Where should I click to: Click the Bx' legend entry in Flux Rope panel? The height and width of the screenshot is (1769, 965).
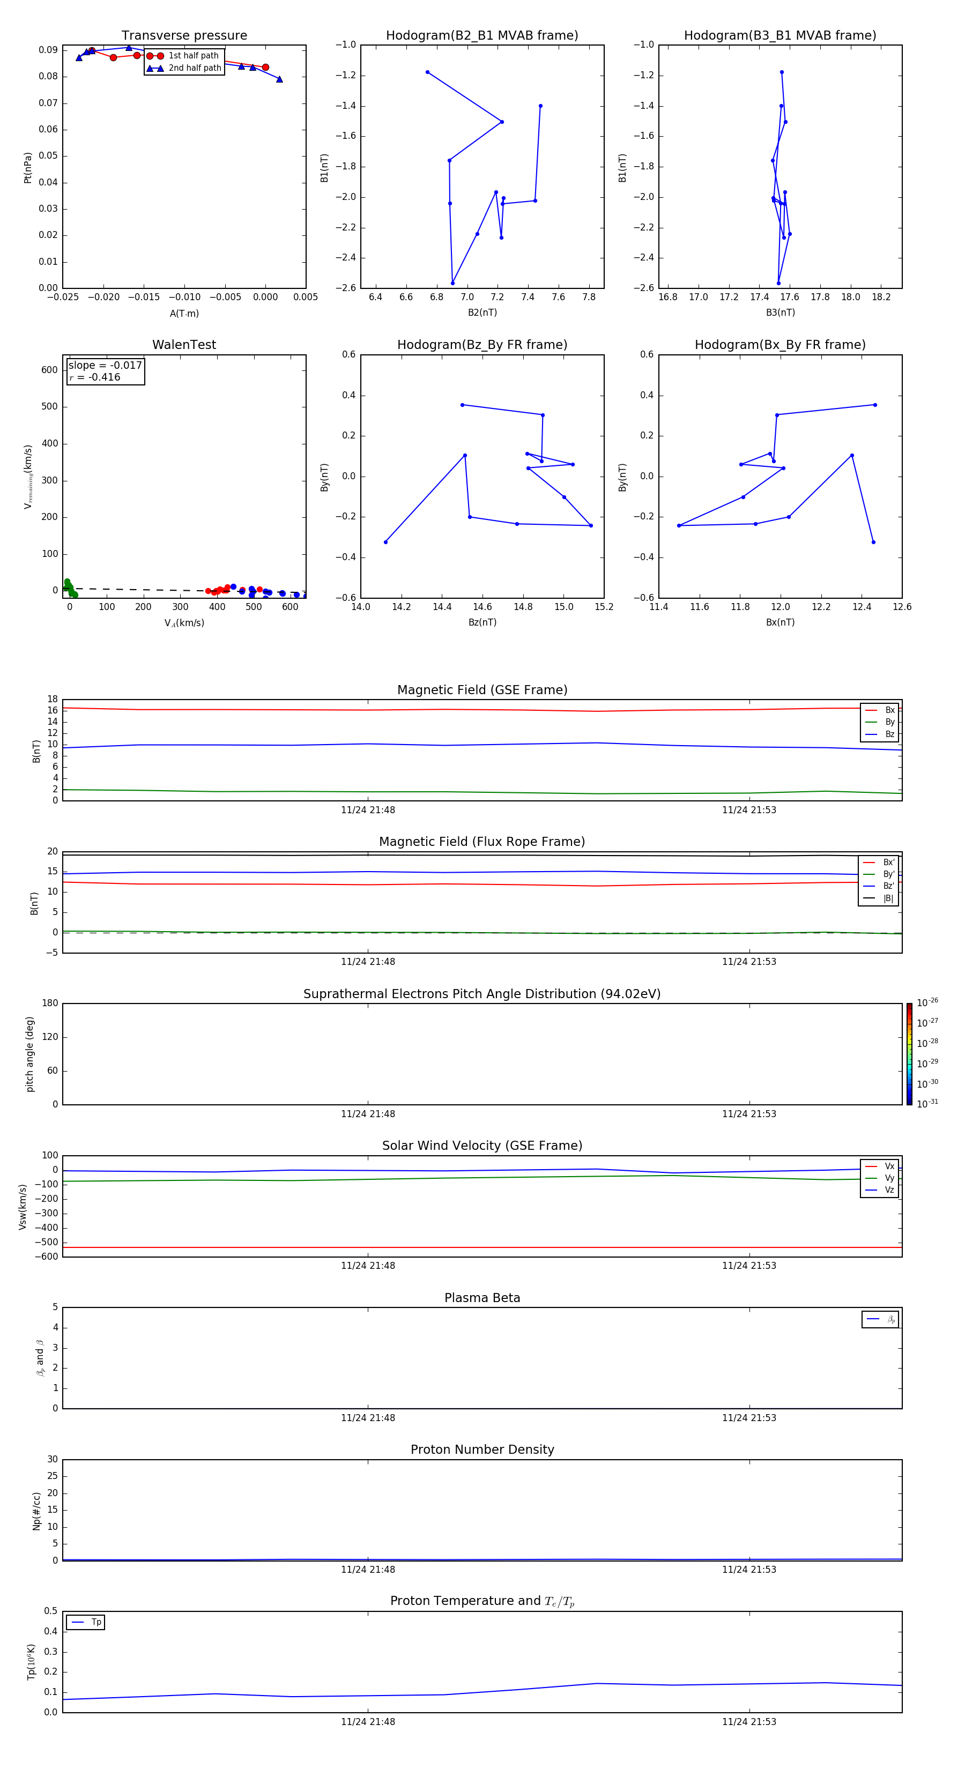pos(879,863)
